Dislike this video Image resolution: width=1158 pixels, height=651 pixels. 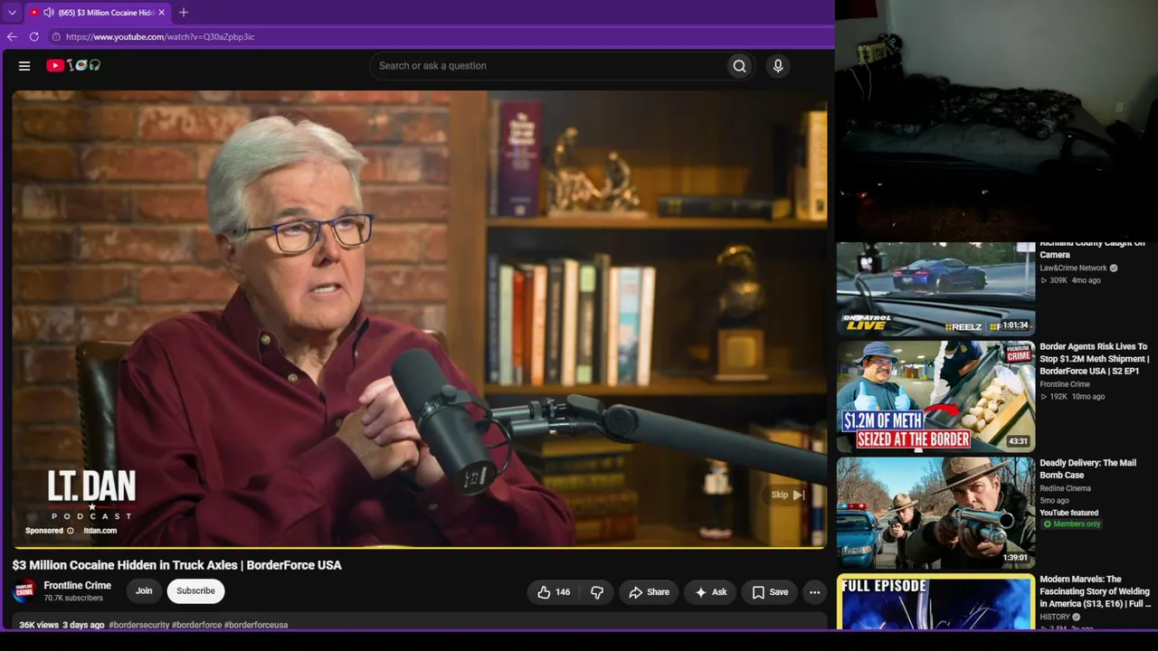click(597, 592)
